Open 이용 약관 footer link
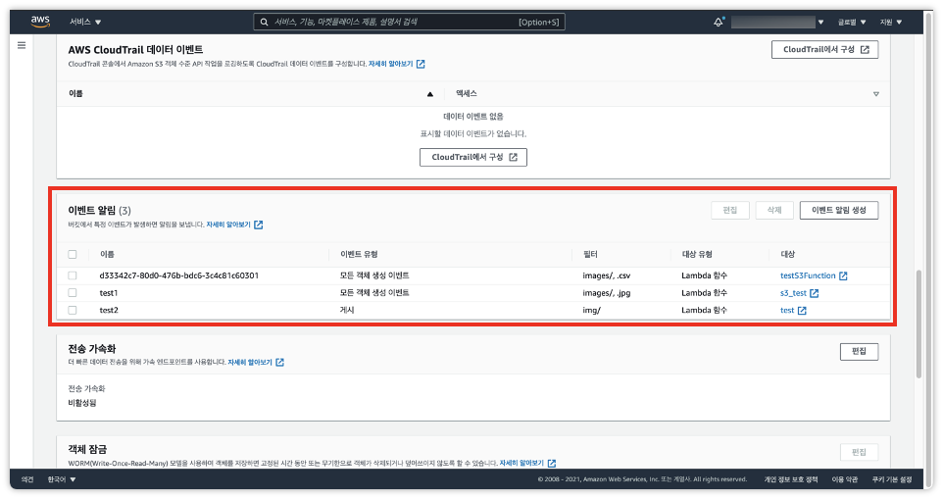Screen dimensions: 943x499 [x=844, y=479]
